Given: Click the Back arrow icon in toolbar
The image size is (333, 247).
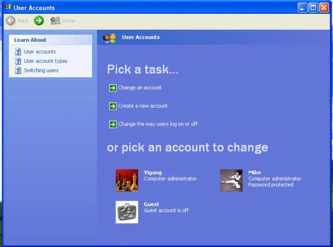Looking at the screenshot, I should 10,21.
